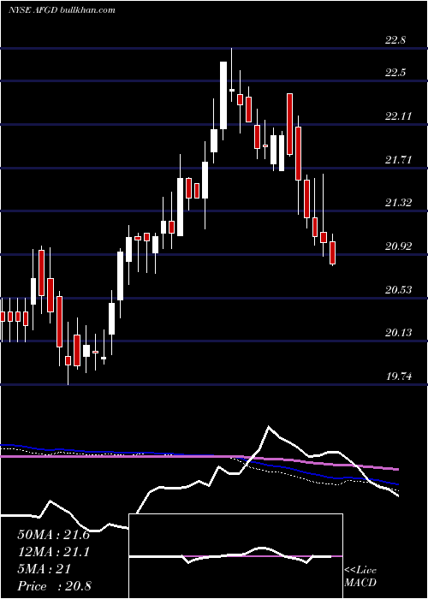
Task: Click the tallest white candle near 22.5
Action: (223, 95)
